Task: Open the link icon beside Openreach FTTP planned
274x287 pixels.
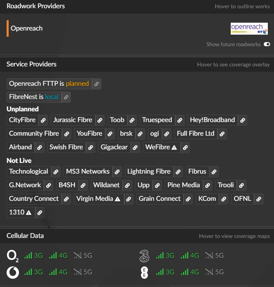Action: click(96, 84)
